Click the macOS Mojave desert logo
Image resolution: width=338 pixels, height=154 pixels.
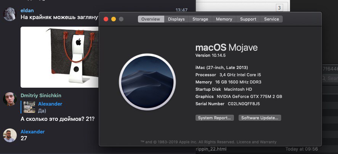tap(147, 82)
